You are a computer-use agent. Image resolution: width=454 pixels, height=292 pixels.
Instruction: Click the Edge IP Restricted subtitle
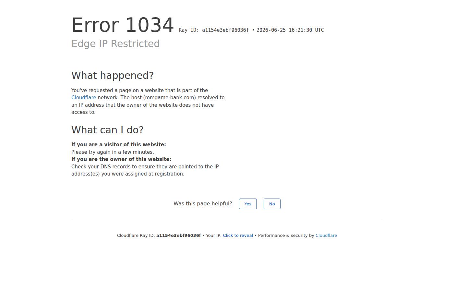[x=115, y=44]
